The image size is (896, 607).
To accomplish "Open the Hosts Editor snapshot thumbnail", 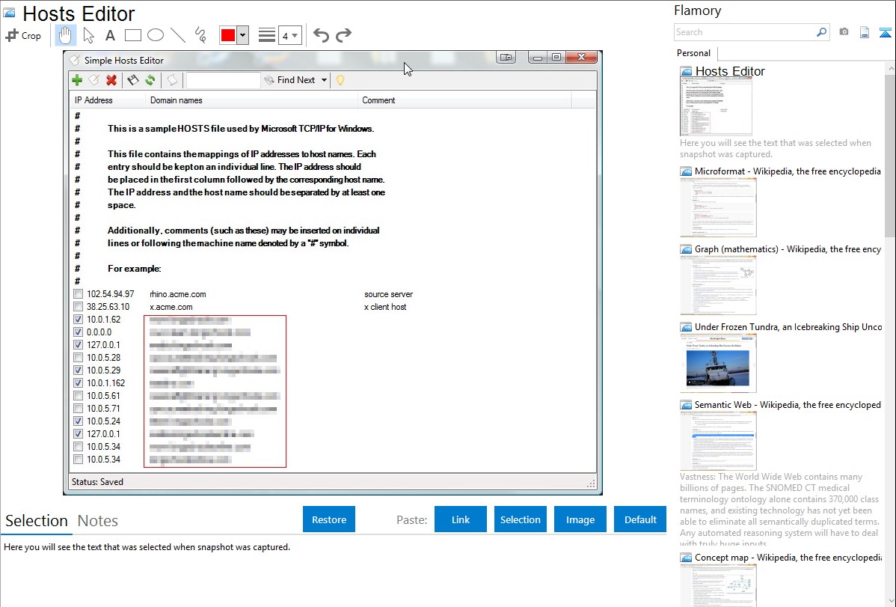I will click(x=716, y=108).
